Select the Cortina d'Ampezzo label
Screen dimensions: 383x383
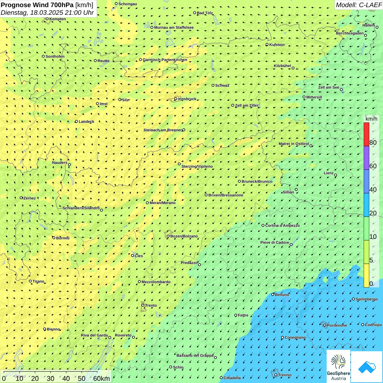coord(282,225)
